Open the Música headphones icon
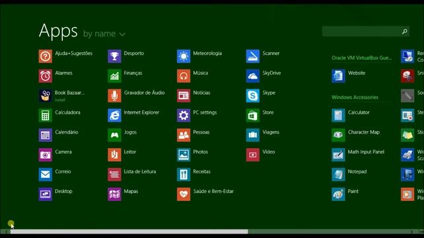This screenshot has height=238, width=424. 184,76
